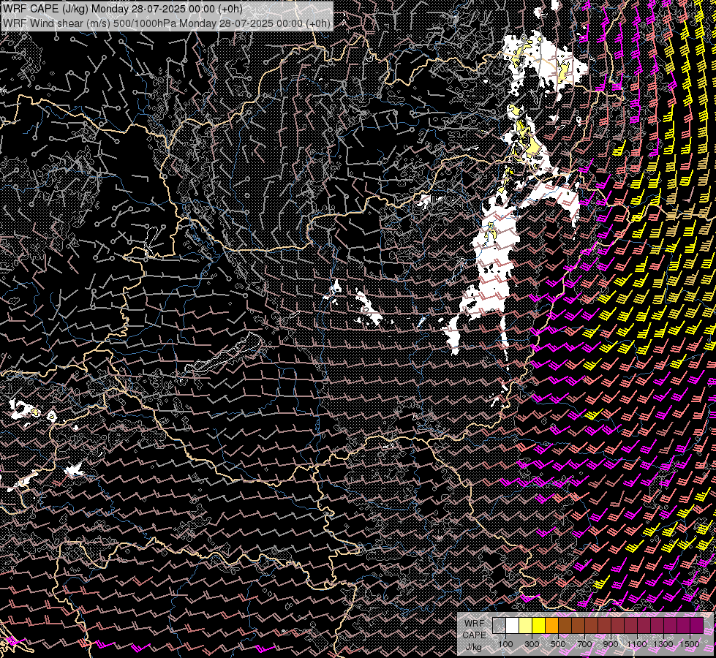Click the 100 label on the legend
This screenshot has height=658, width=716.
click(x=505, y=644)
